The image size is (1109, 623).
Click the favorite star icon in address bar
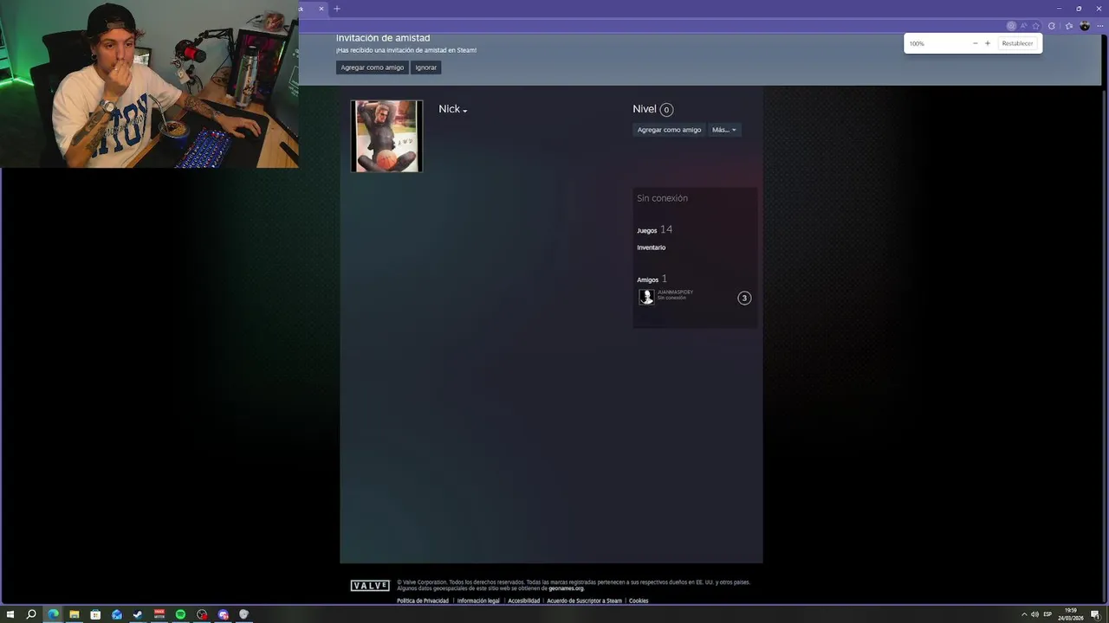click(x=1035, y=26)
